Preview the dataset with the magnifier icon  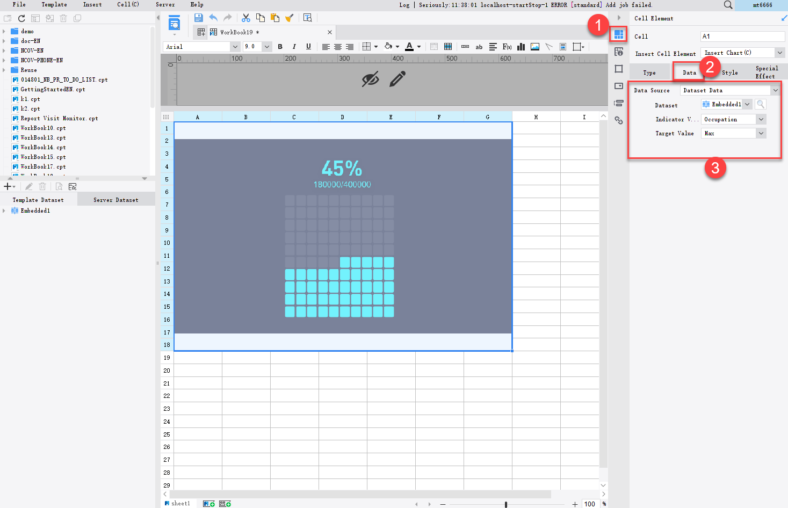pos(760,104)
